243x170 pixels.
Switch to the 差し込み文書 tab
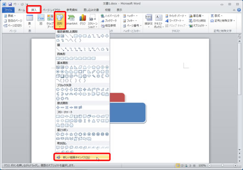click(x=91, y=10)
